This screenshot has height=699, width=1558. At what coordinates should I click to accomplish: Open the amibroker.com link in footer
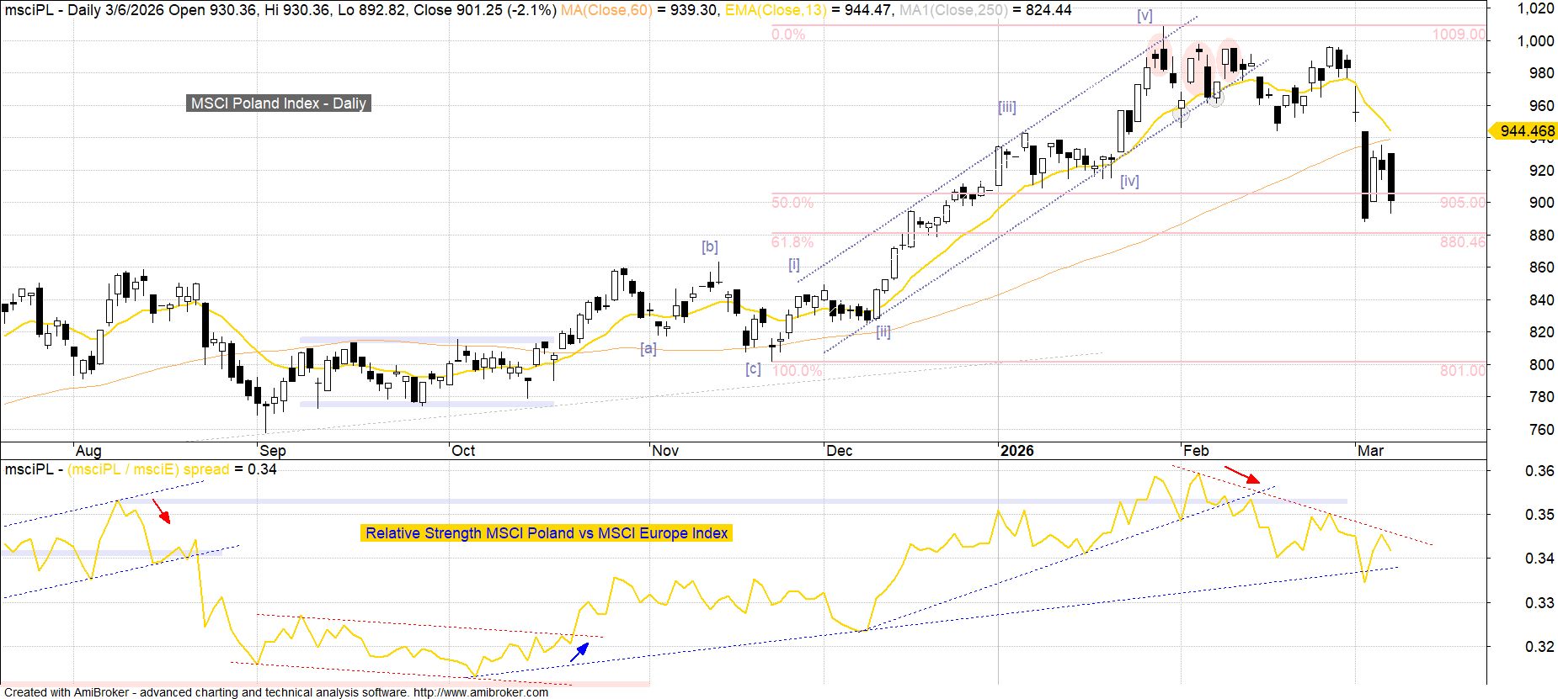tap(480, 692)
